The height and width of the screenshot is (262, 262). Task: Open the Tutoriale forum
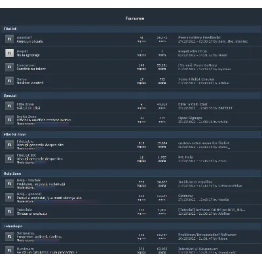[24, 210]
